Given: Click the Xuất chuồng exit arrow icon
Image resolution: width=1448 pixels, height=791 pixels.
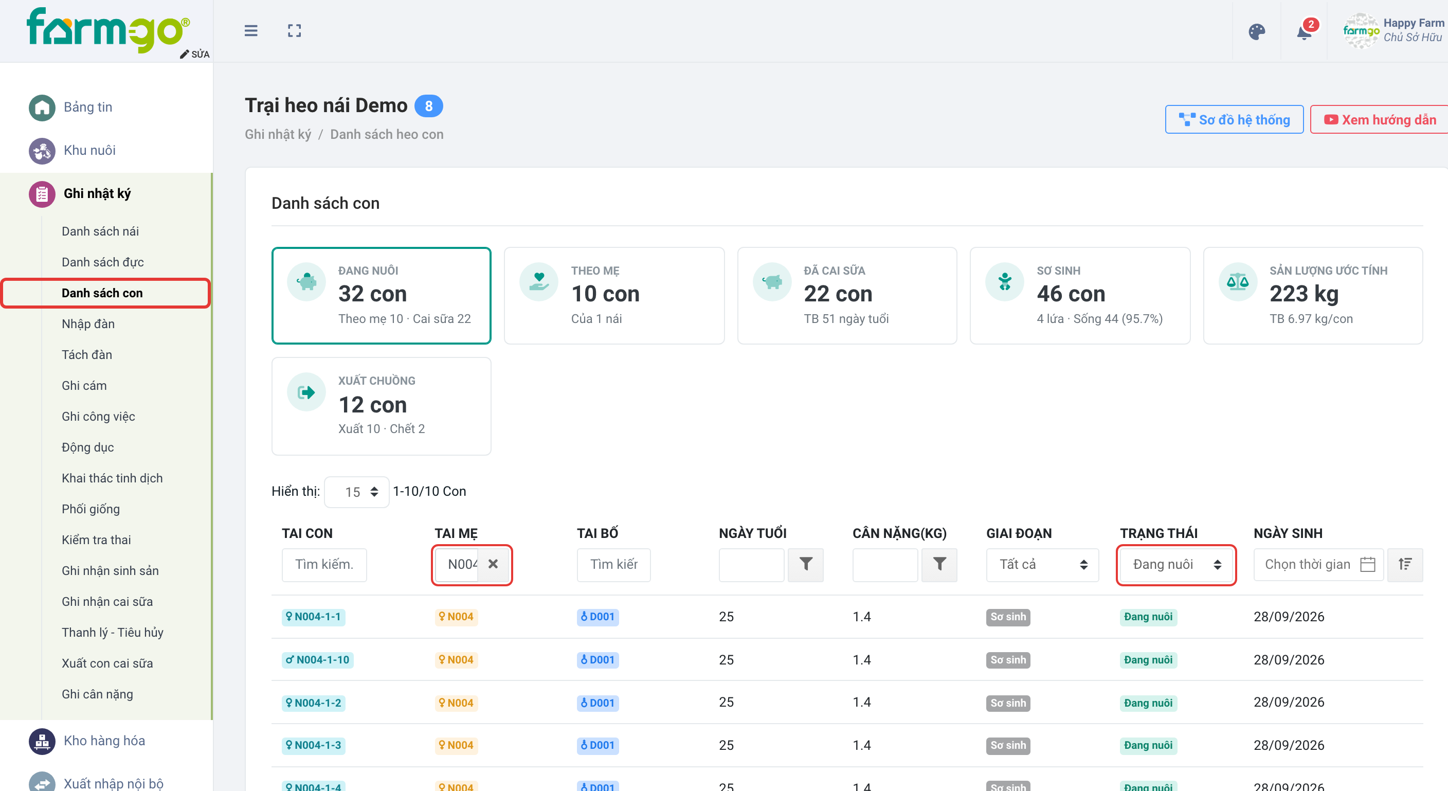Looking at the screenshot, I should 306,392.
